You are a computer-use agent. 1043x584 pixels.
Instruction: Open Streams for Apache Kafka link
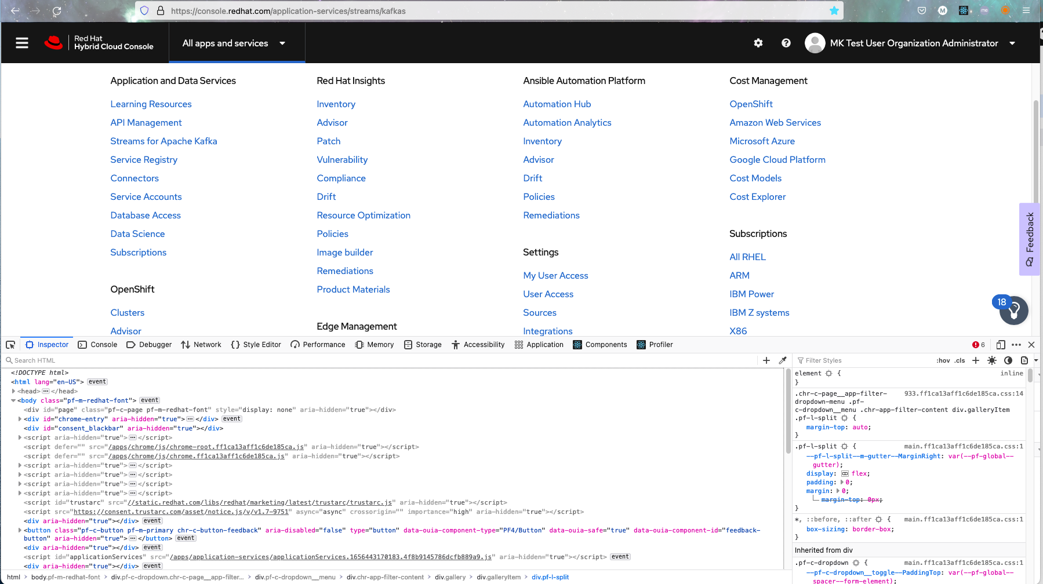tap(163, 141)
